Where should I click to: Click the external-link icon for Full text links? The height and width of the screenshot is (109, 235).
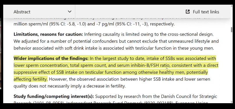(188, 12)
